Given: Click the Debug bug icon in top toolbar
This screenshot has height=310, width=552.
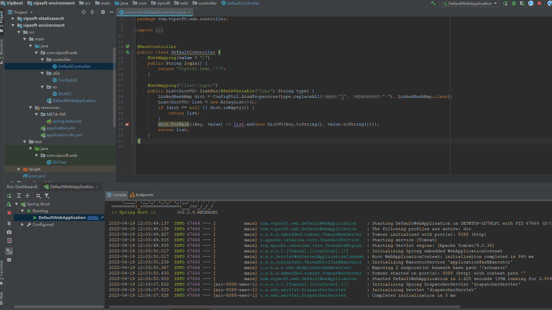Looking at the screenshot, I should tap(514, 3).
